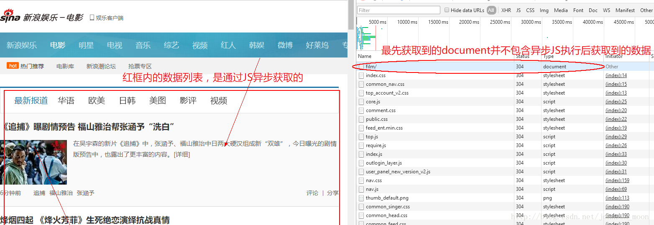Filter requests by XHR
The height and width of the screenshot is (225, 654).
click(506, 10)
